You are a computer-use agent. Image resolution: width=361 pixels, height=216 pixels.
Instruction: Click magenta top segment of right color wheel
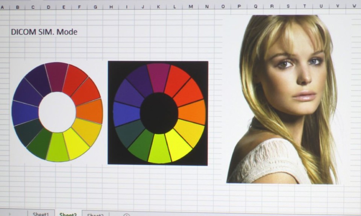coord(158,77)
